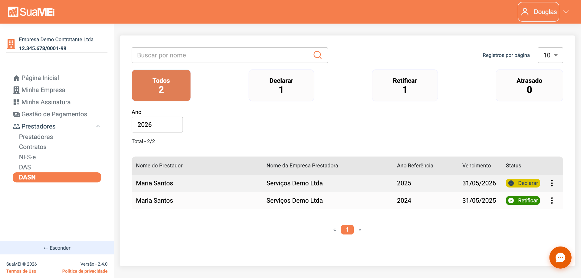Click the Ano 2026 field
The height and width of the screenshot is (278, 581).
point(157,124)
